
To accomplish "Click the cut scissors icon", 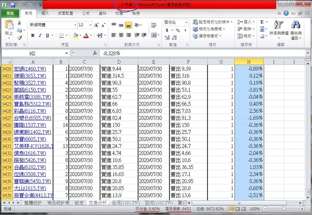I will tap(19, 23).
